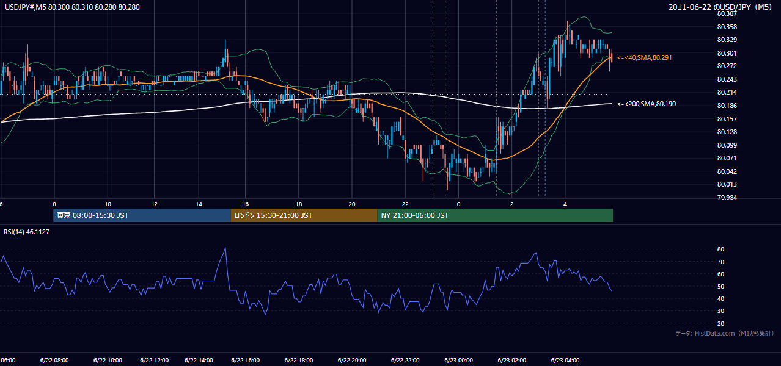
Task: Click the 6/22 20:00 time label
Action: [352, 361]
